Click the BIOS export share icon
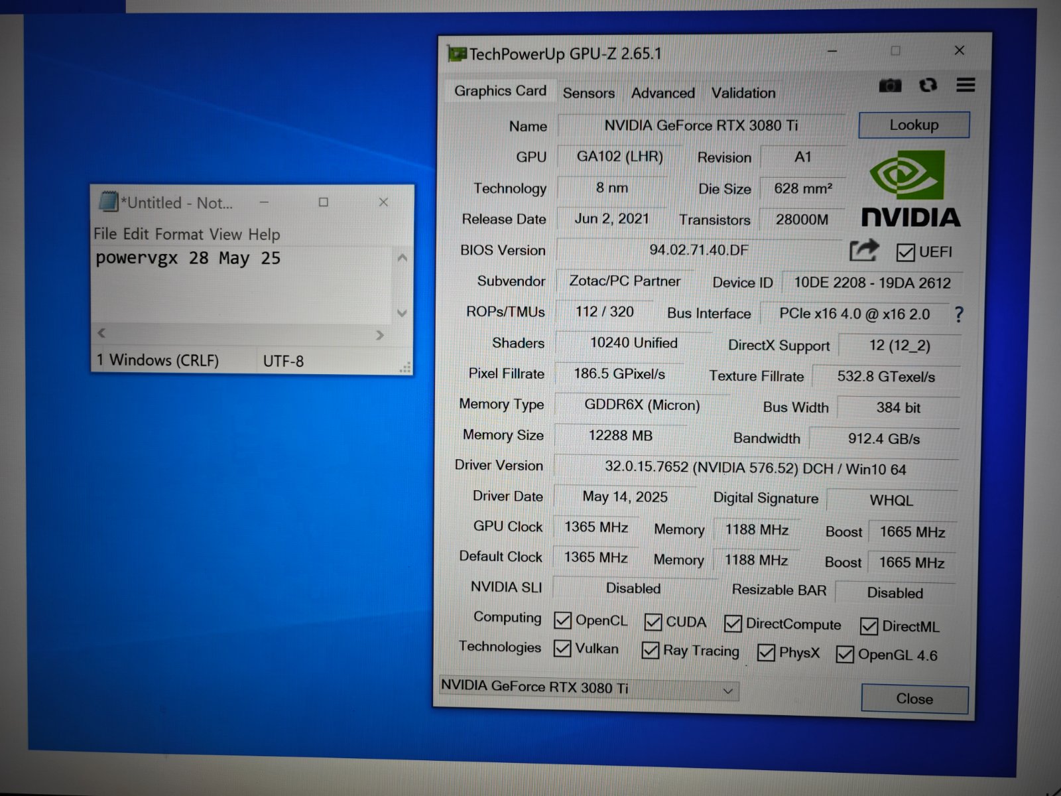The image size is (1061, 796). pyautogui.click(x=864, y=251)
